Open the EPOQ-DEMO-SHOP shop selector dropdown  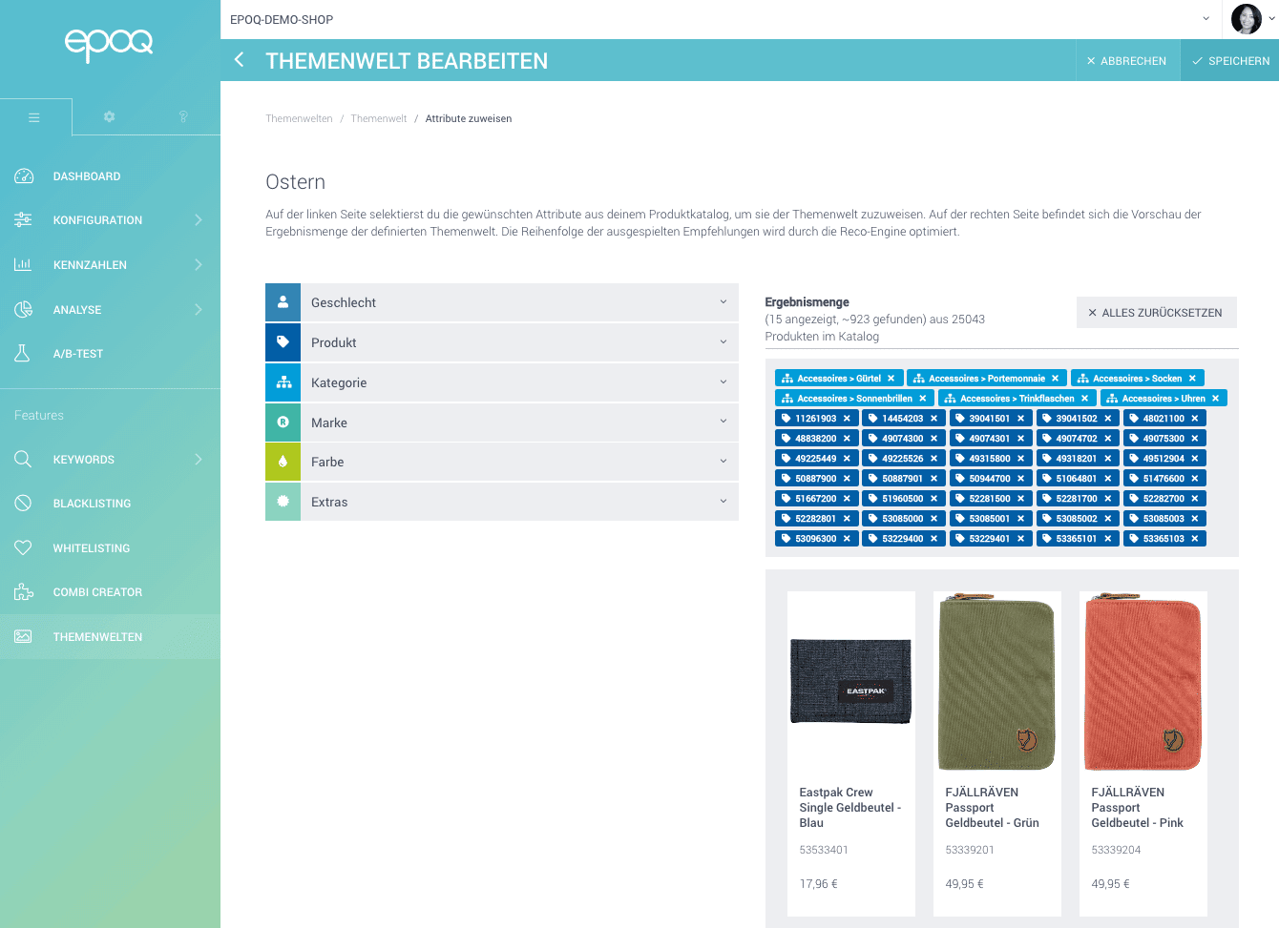click(x=1206, y=19)
